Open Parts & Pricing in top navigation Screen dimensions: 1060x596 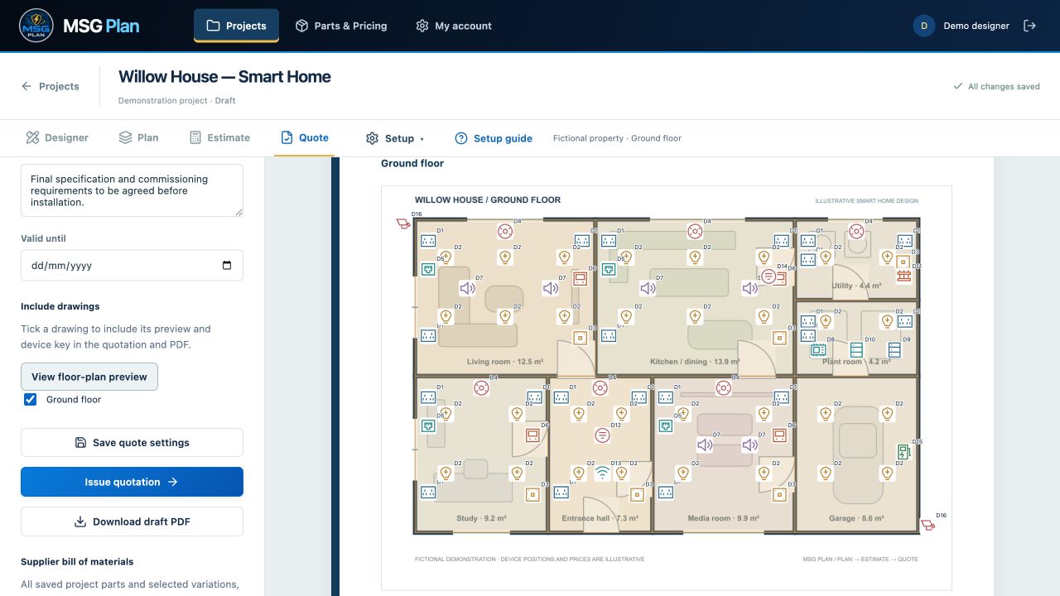[341, 26]
